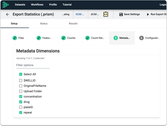Check the Upload Folder checkbox

pyautogui.click(x=21, y=91)
